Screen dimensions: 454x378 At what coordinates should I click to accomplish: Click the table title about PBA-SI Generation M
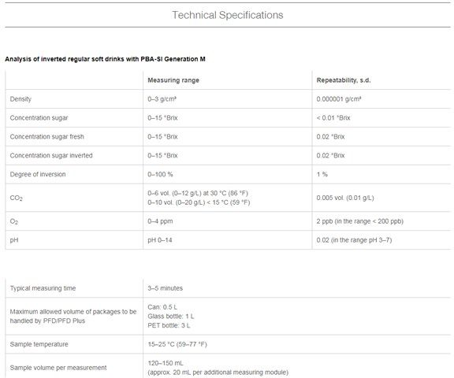(105, 59)
